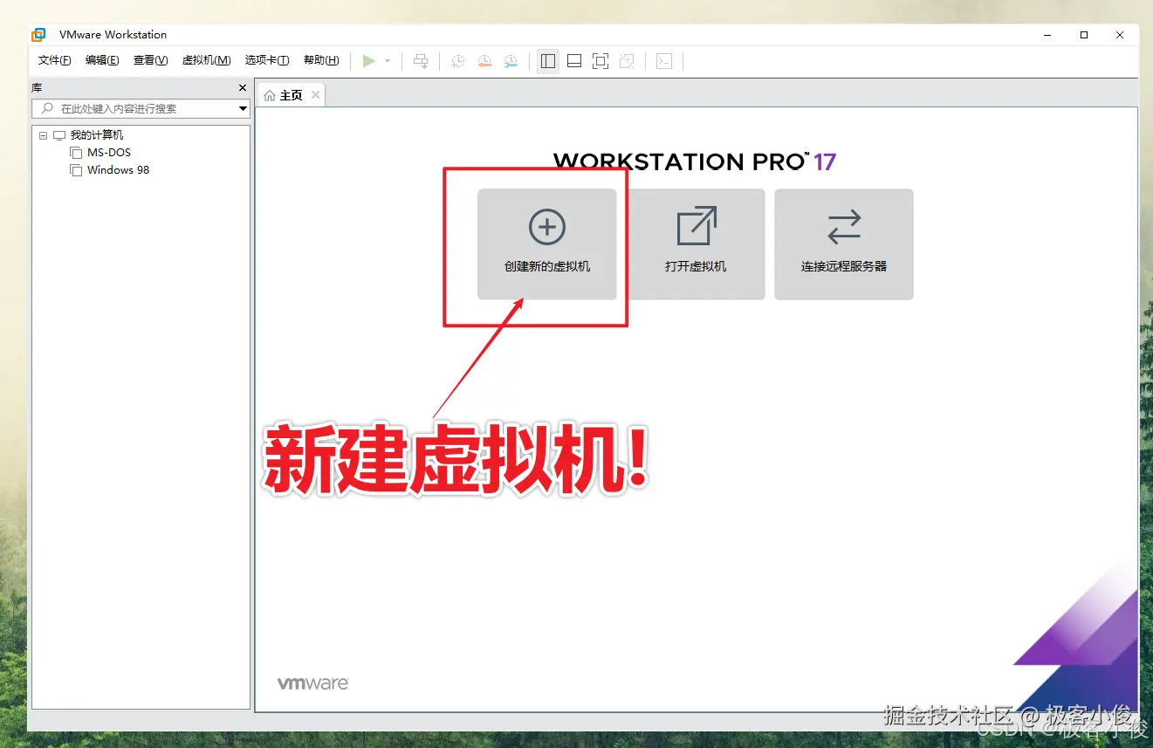This screenshot has width=1153, height=748.
Task: Minimize the VMware Workstation window
Action: (x=1048, y=35)
